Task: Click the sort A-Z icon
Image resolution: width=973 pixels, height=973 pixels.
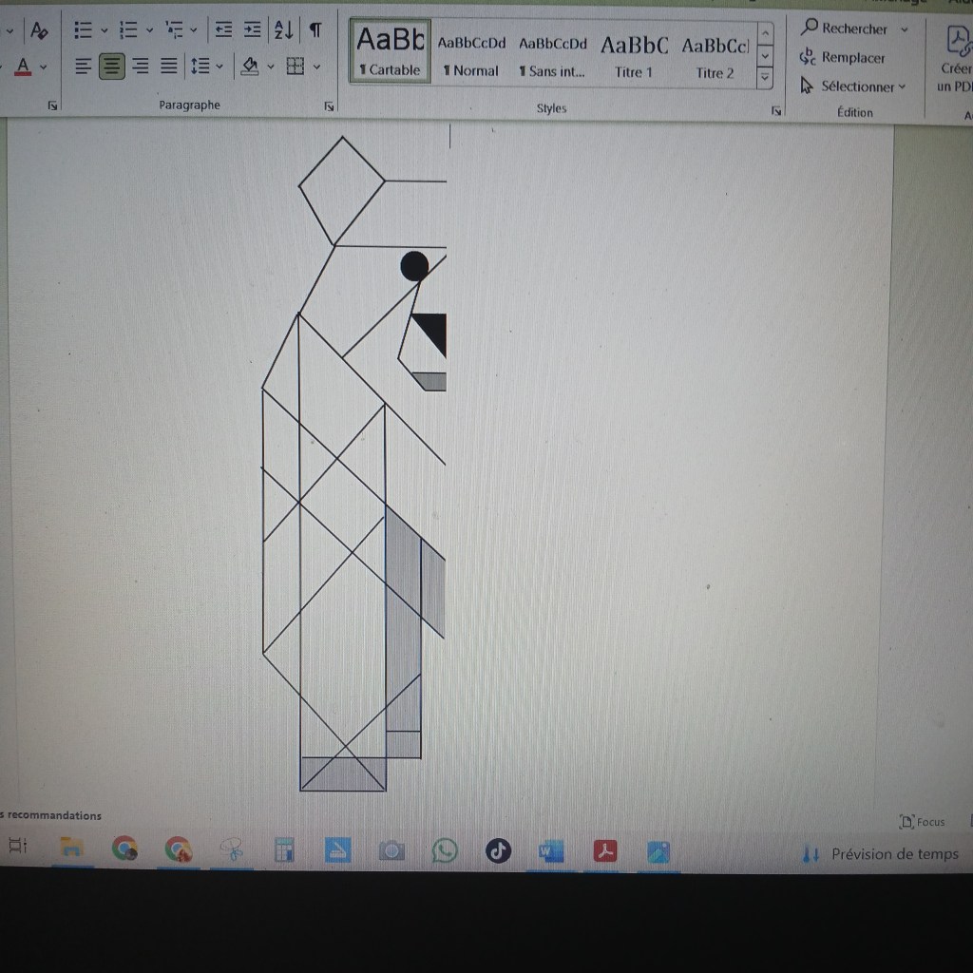Action: click(x=283, y=30)
